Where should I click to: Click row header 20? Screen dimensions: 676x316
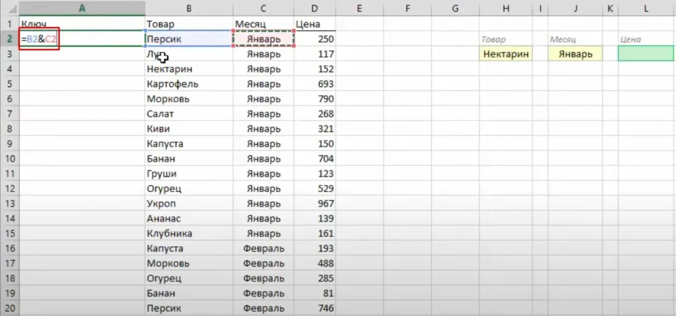pos(9,307)
